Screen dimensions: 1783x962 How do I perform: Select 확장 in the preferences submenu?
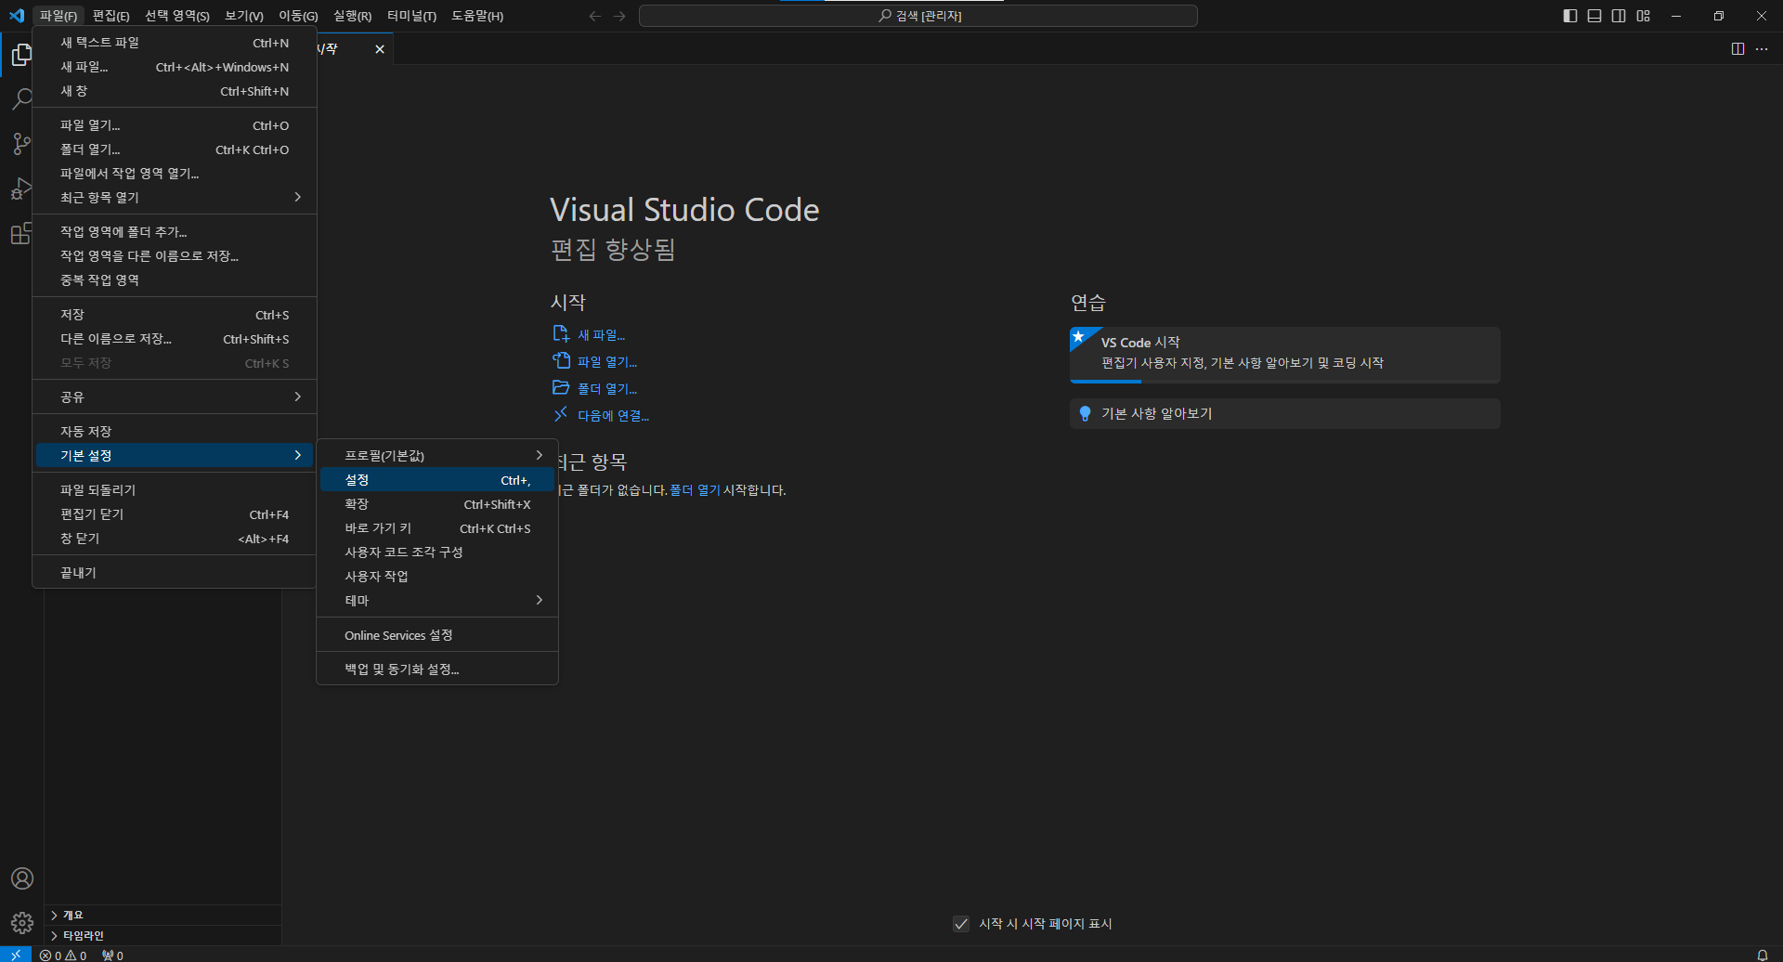pyautogui.click(x=437, y=504)
